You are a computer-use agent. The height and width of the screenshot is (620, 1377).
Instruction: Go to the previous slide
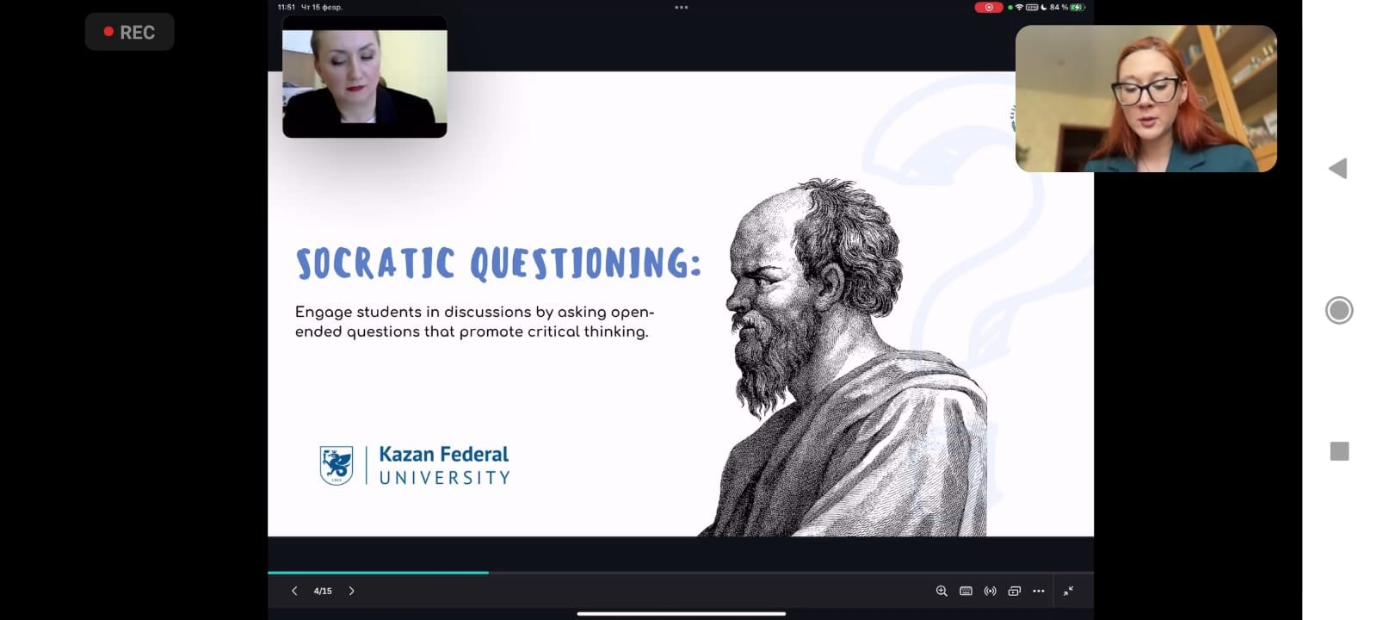tap(294, 591)
